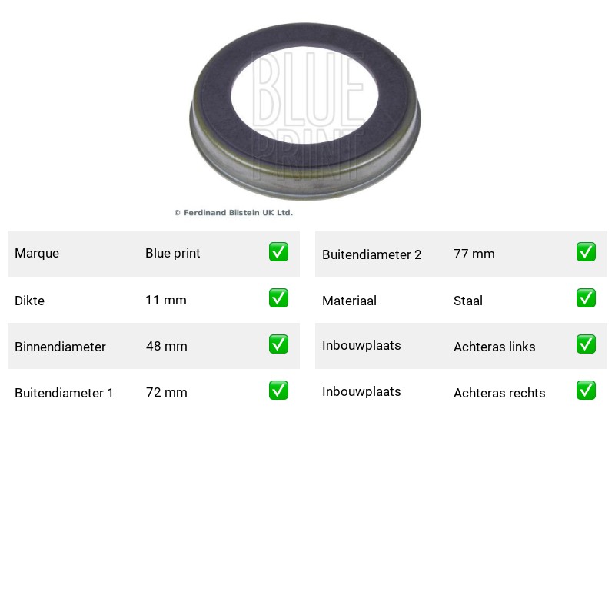Click the Materiaal label
Screen dimensions: 615x615
349,301
